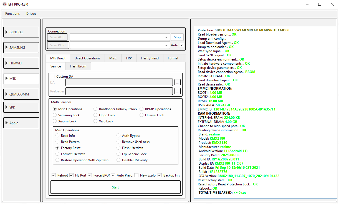Choose the Format Userdata operation
Screen dimensions: 339x204
pyautogui.click(x=57, y=154)
